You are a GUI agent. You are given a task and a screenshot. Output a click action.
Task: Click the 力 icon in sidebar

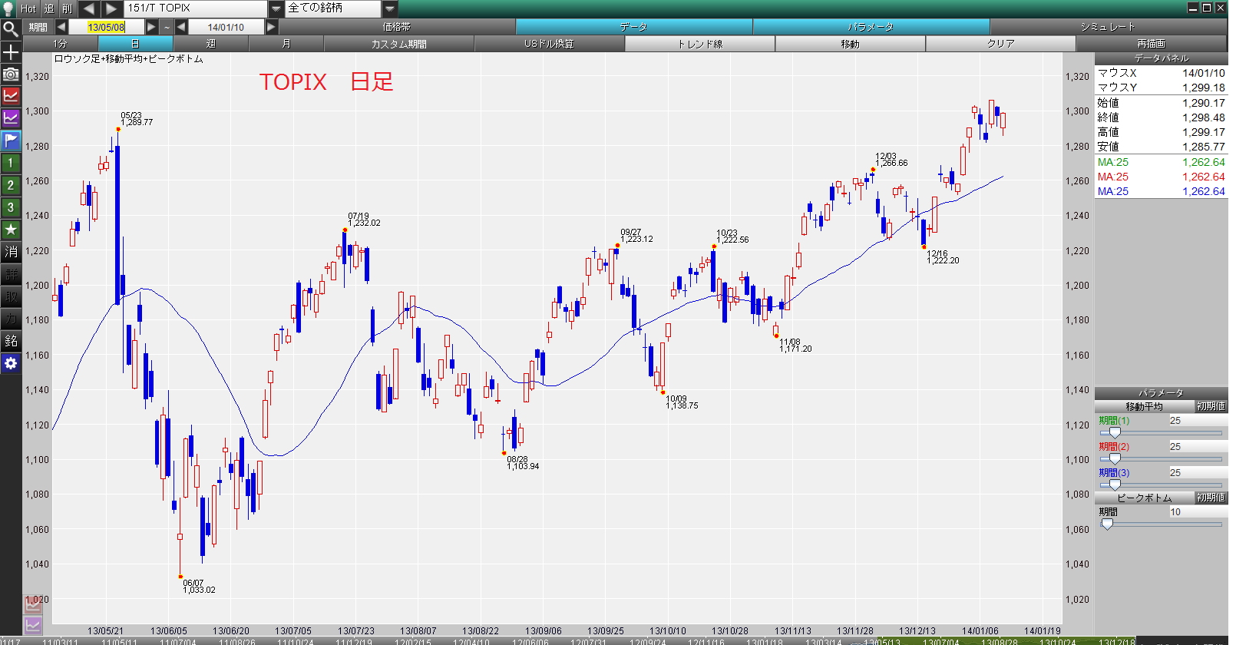coord(11,319)
